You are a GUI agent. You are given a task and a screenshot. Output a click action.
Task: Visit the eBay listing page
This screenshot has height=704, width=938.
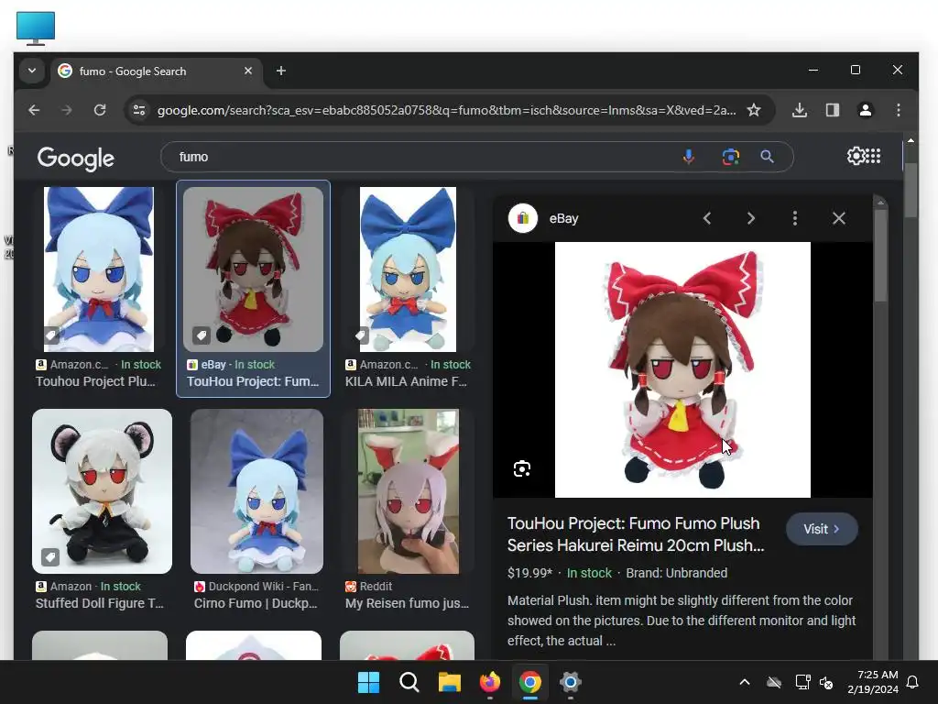[822, 529]
